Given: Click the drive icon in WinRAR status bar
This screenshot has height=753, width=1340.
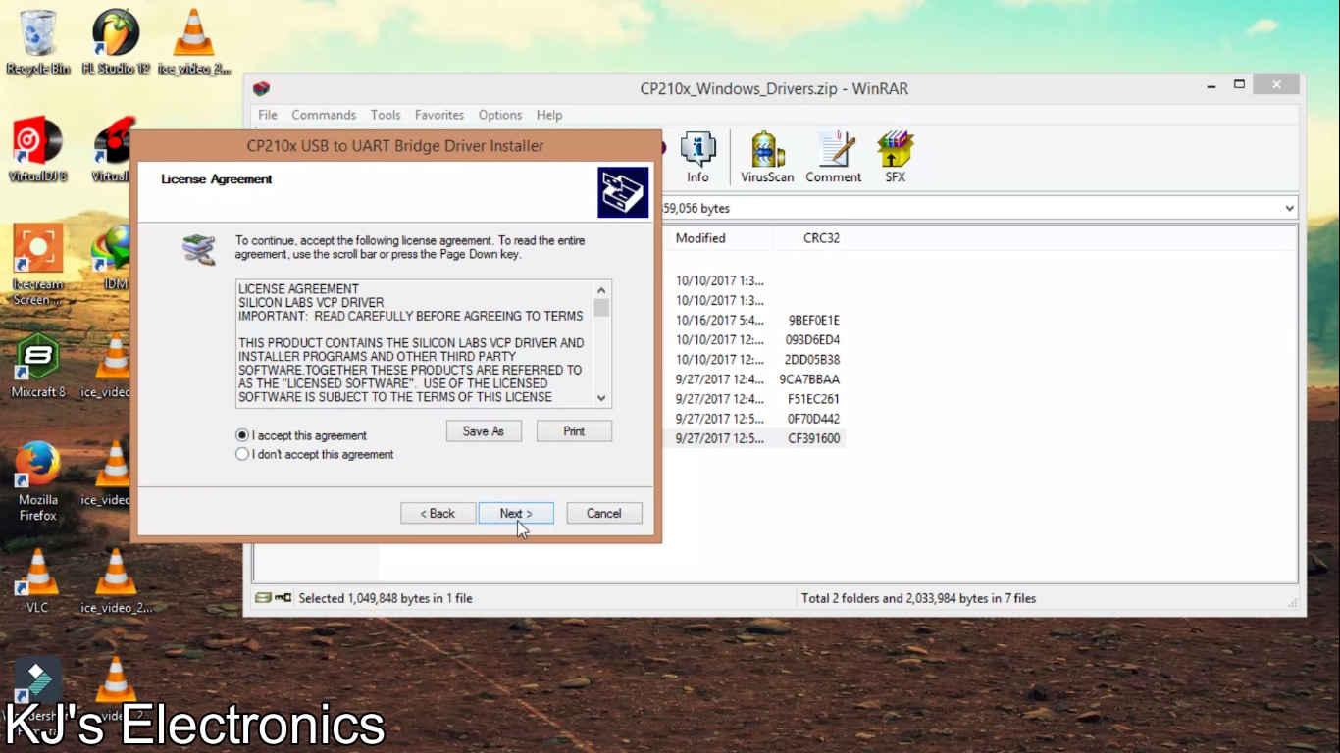Looking at the screenshot, I should 262,598.
